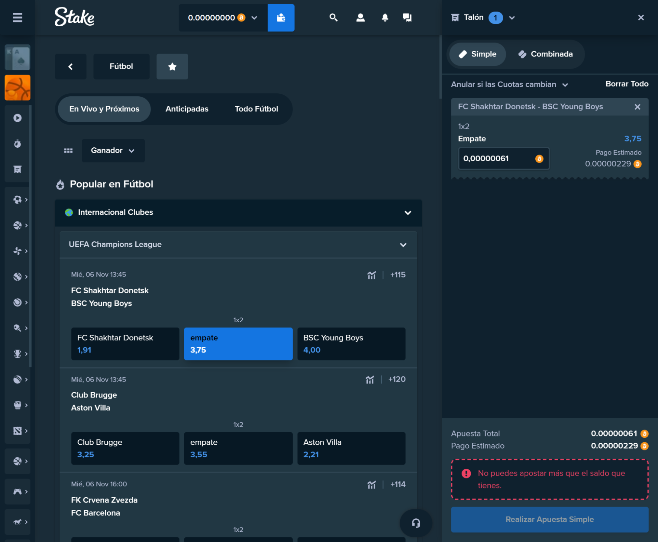Click the stake amount input field
This screenshot has width=658, height=542.
click(504, 159)
